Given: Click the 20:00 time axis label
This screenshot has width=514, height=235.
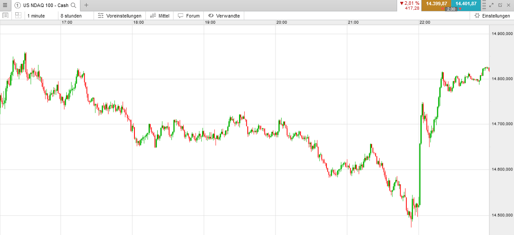Looking at the screenshot, I should click(x=282, y=23).
